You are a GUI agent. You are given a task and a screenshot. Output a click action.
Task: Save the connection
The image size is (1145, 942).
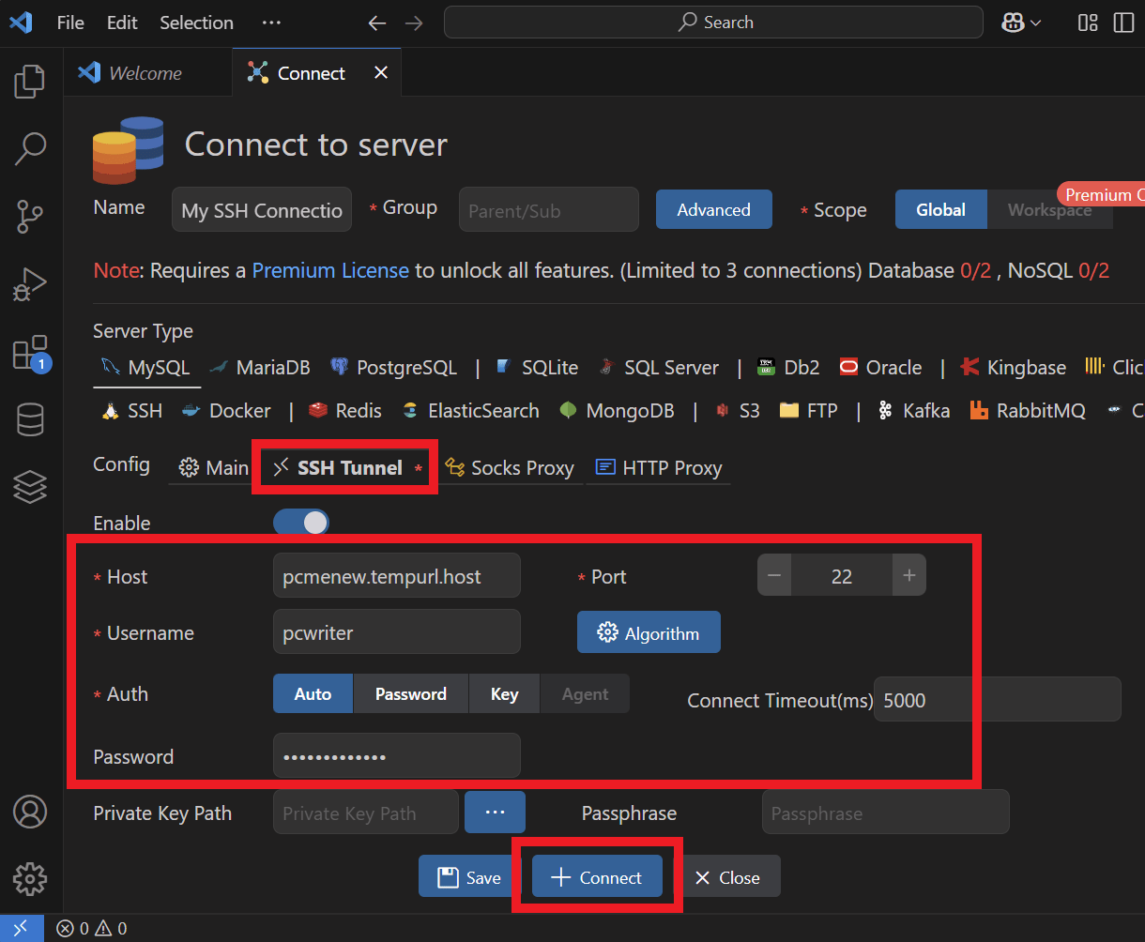469,877
